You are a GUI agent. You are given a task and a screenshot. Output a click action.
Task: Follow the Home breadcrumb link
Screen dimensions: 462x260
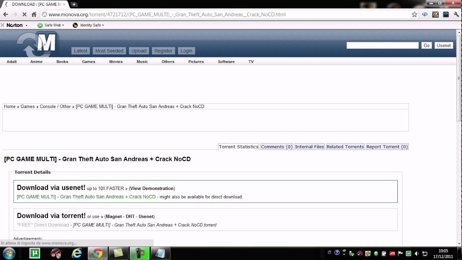10,107
